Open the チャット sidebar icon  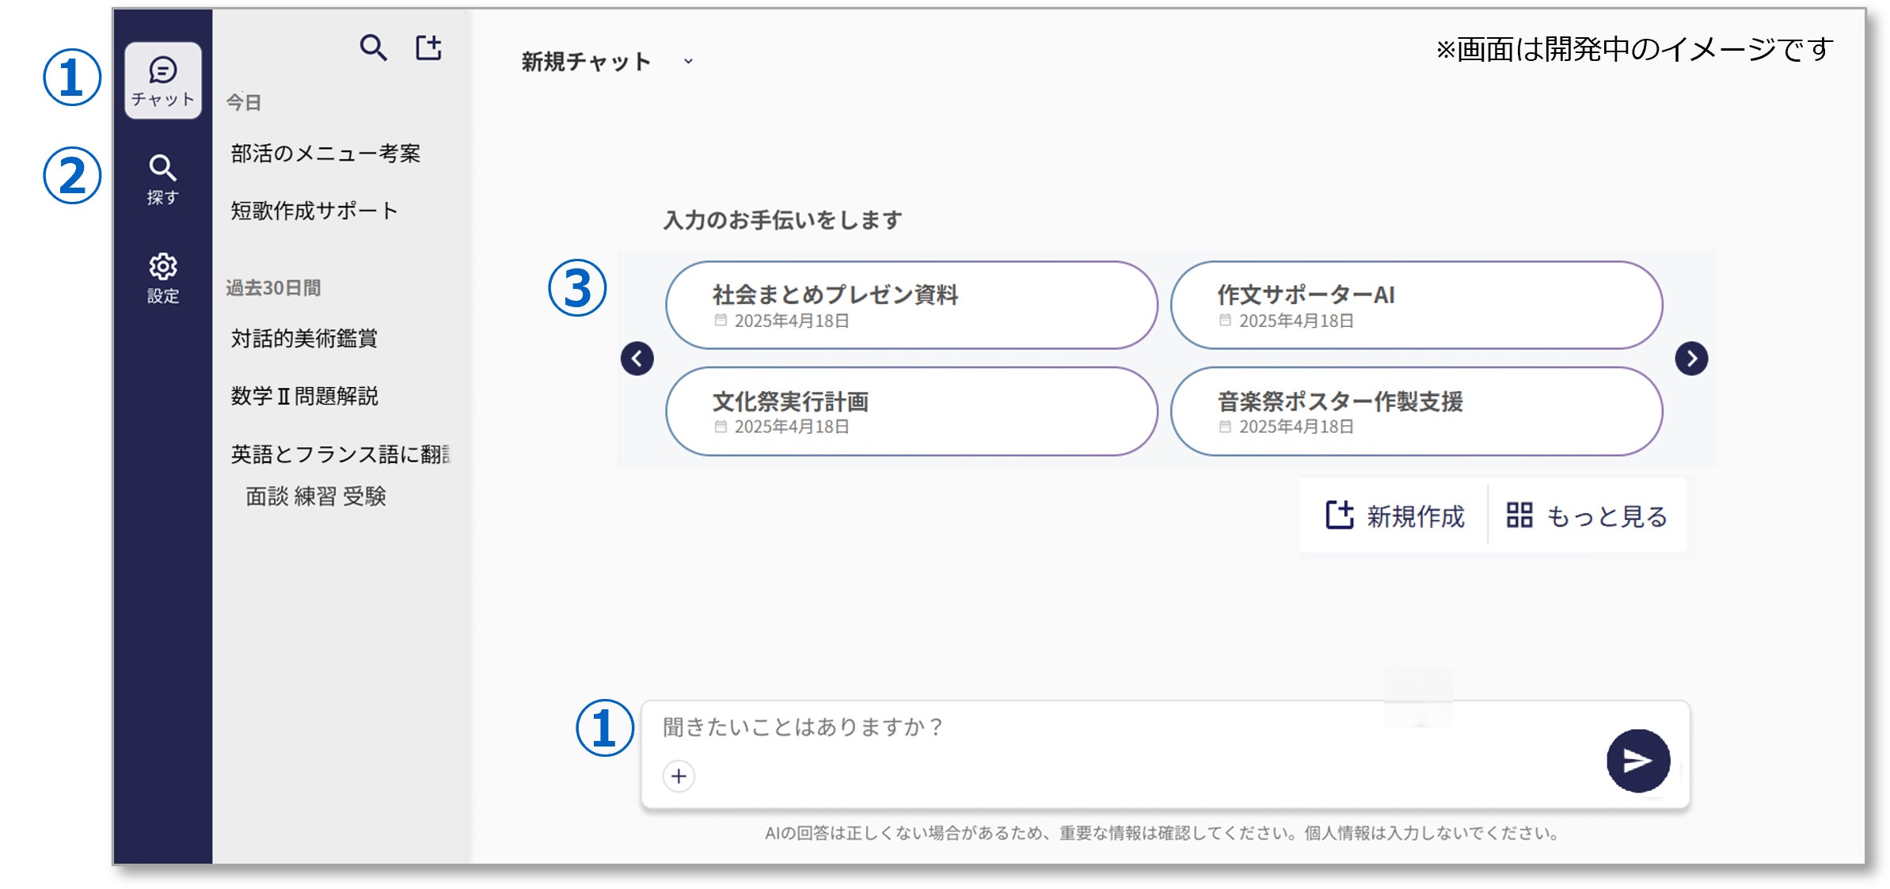coord(162,81)
